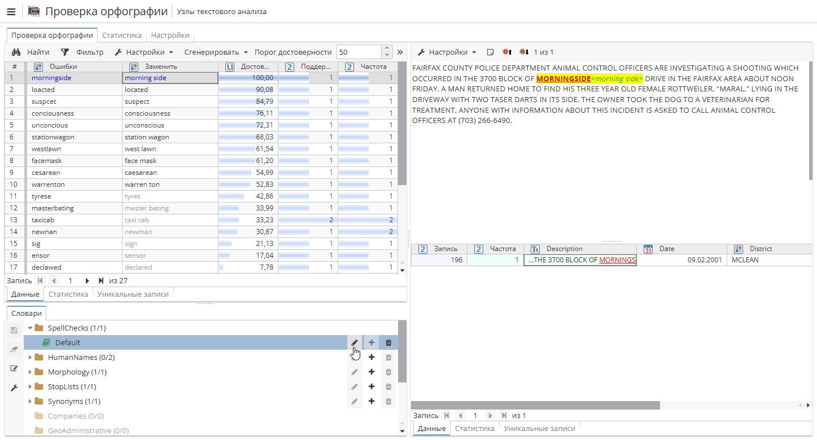This screenshot has width=817, height=440.
Task: Sort by Заменить column header
Action: tap(171, 67)
